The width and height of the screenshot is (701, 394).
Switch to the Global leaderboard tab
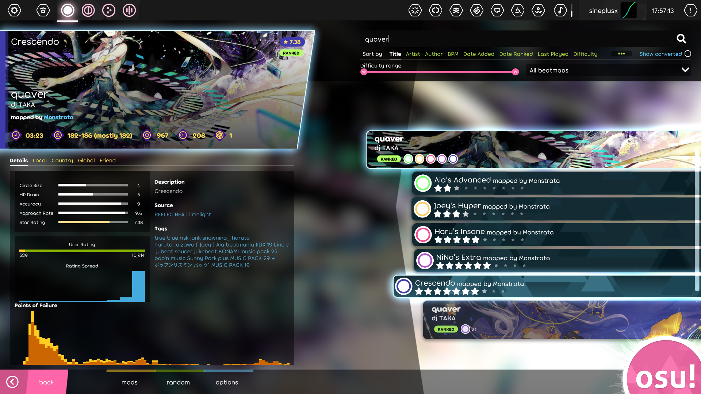tap(86, 161)
